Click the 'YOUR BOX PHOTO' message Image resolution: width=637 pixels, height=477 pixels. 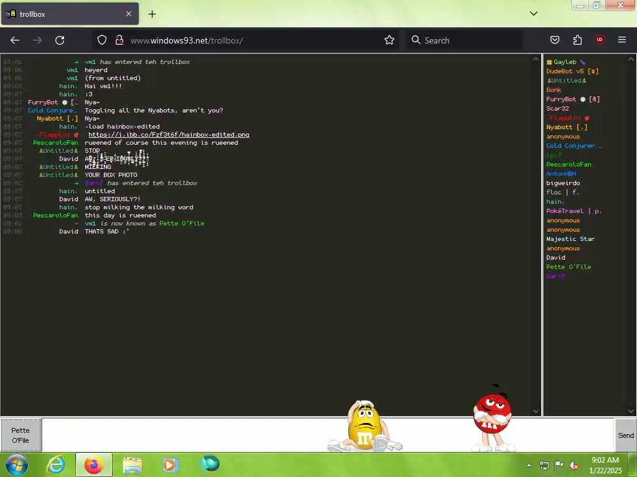click(111, 175)
